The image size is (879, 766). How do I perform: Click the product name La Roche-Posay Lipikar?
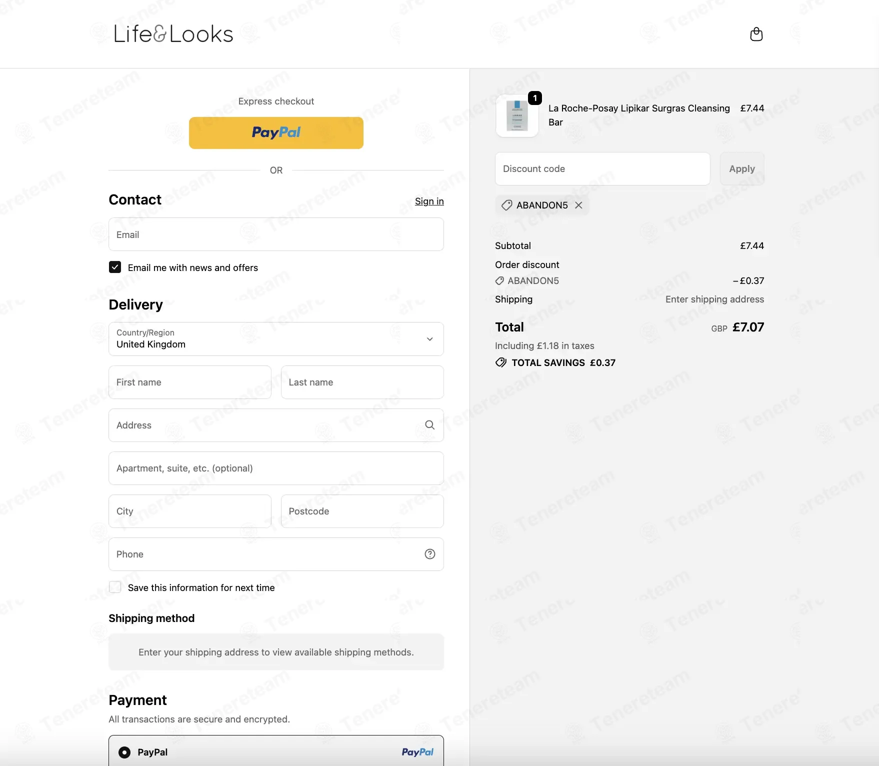click(x=639, y=115)
